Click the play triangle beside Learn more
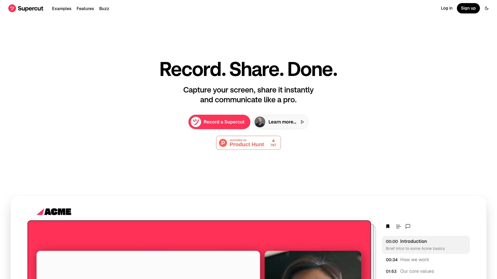497x279 pixels. tap(302, 122)
